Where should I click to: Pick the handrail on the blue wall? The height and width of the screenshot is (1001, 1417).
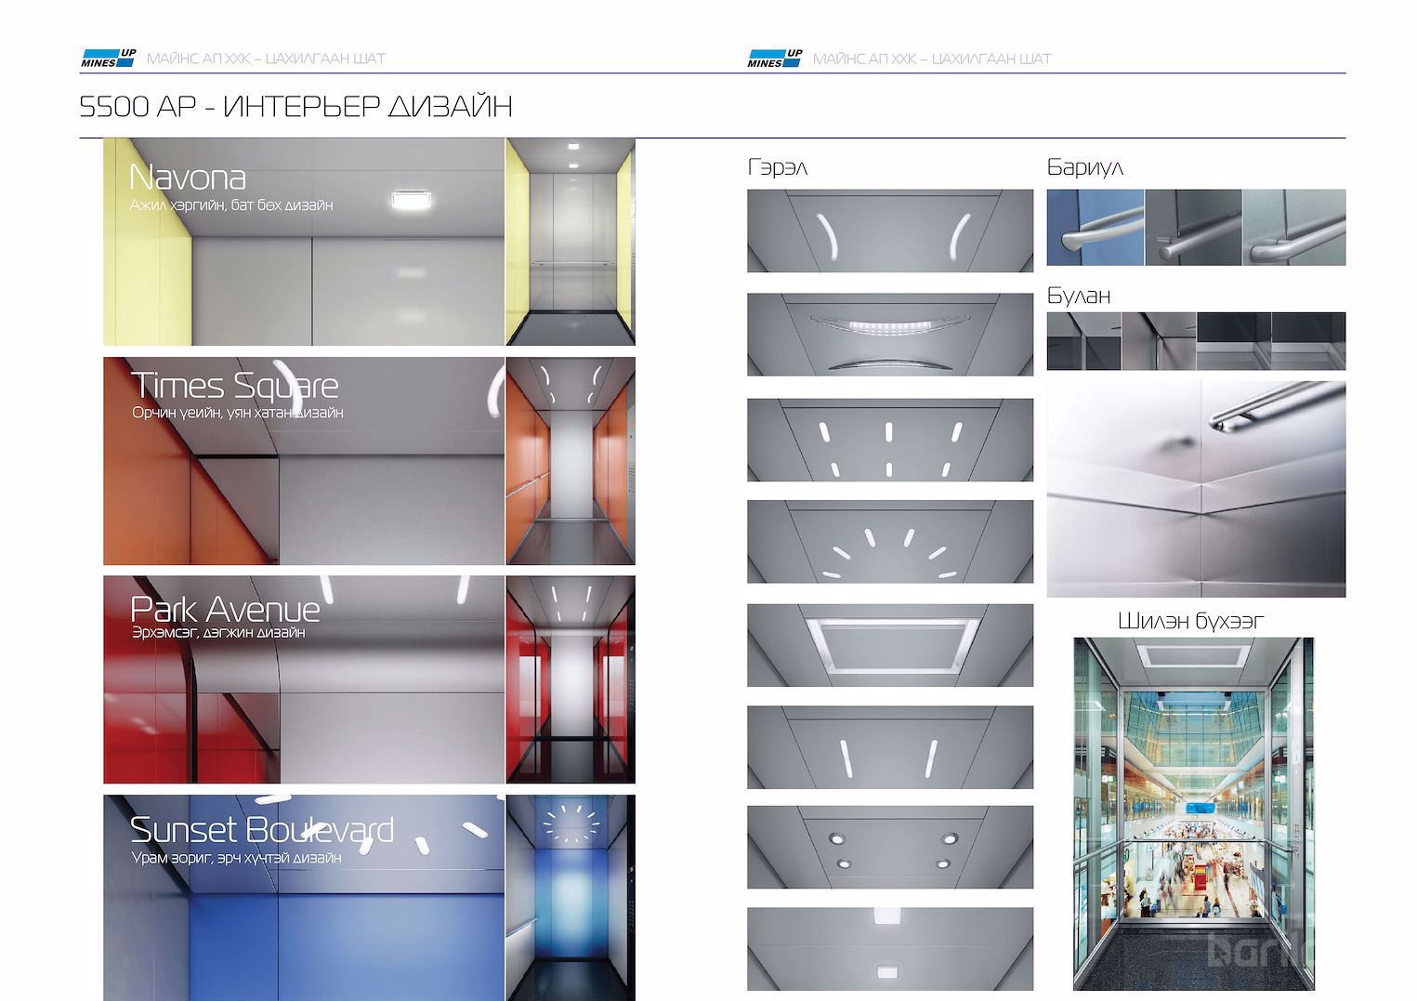[1095, 228]
